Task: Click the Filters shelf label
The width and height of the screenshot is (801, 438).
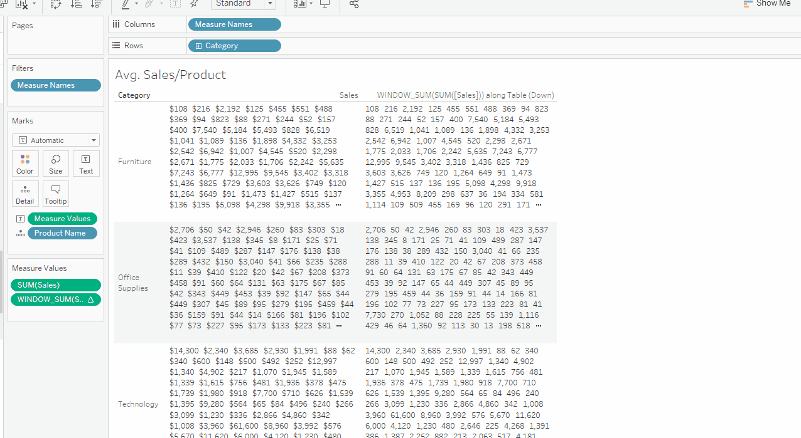Action: tap(23, 68)
